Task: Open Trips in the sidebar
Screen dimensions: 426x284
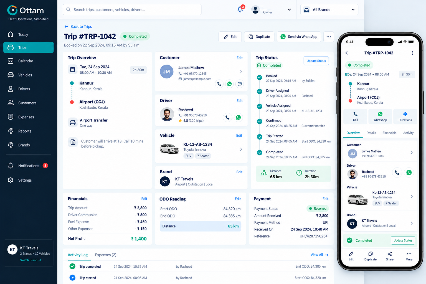Action: tap(28, 47)
